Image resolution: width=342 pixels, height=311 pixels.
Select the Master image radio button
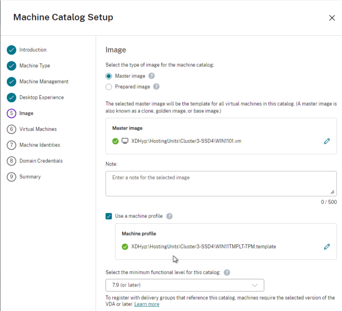coord(109,76)
